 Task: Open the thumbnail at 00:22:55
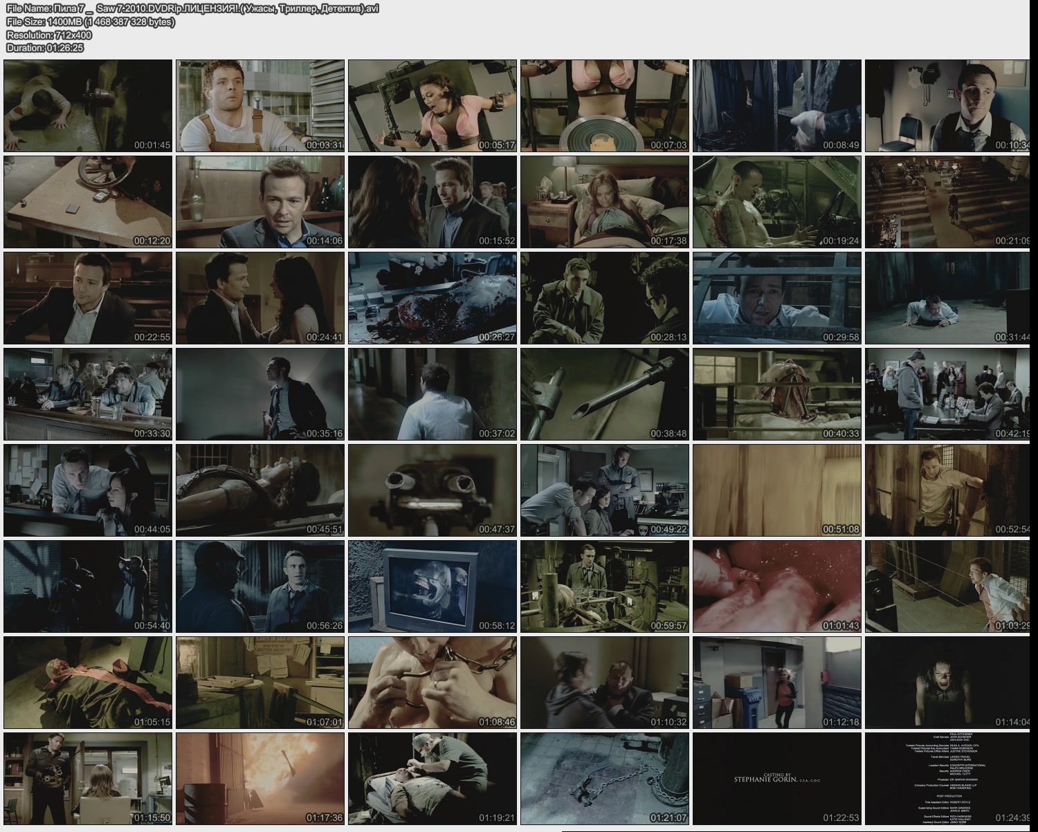pos(88,298)
